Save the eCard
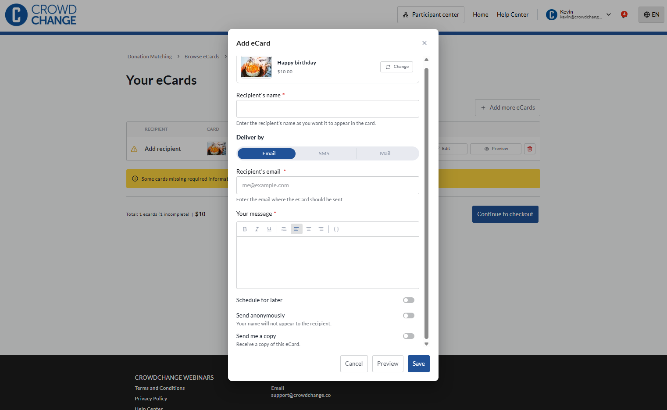 coord(419,364)
